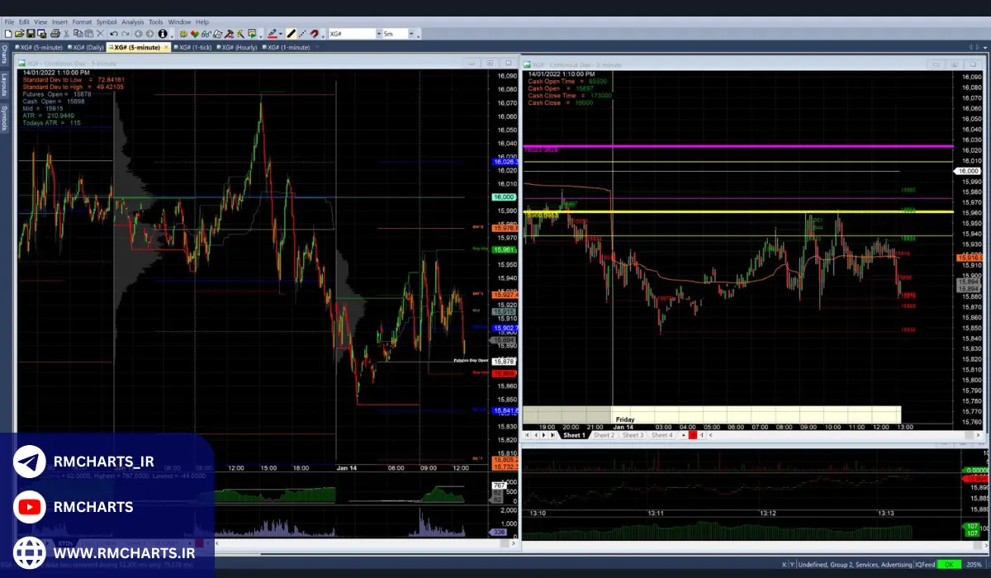Click the Info circle icon in toolbar
The image size is (991, 578).
point(162,34)
